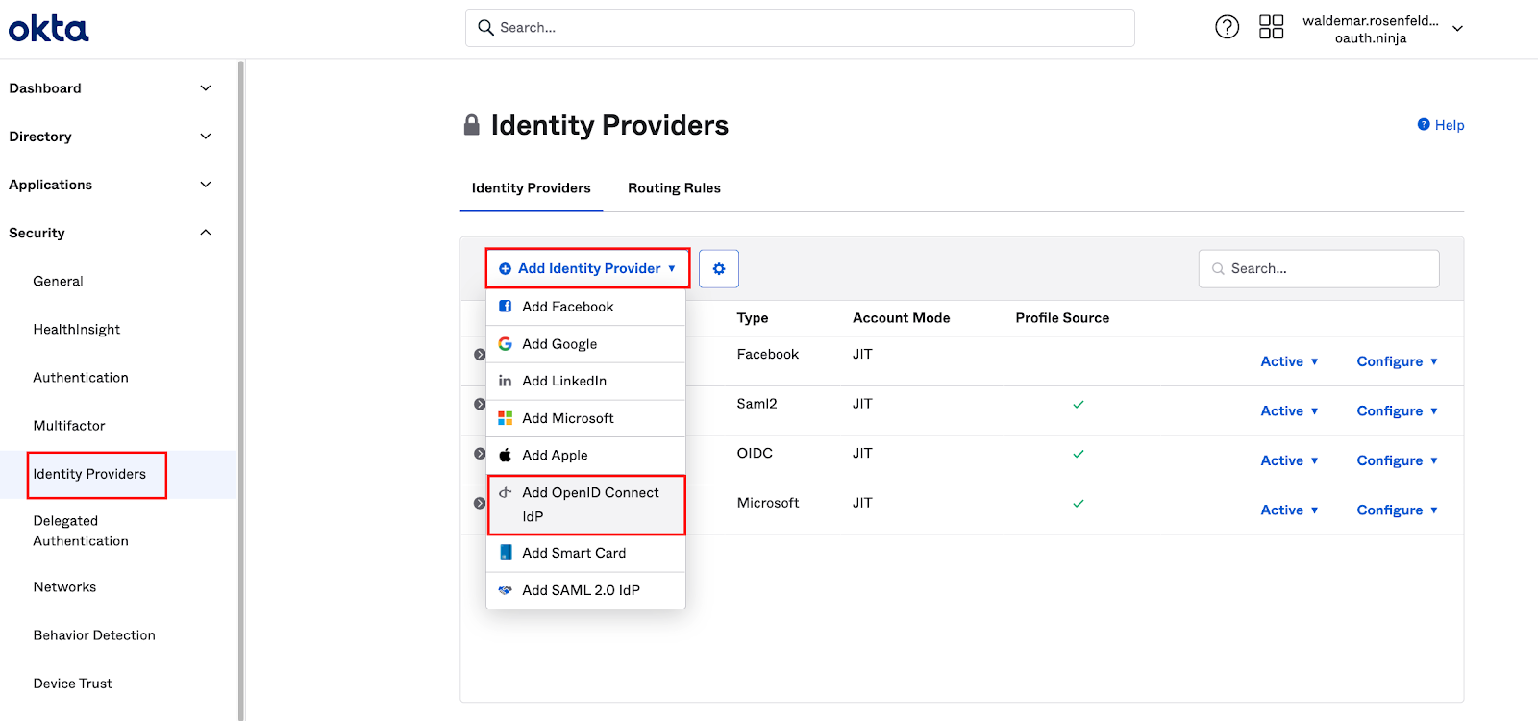Image resolution: width=1538 pixels, height=721 pixels.
Task: Choose Add SAML 2.0 IdP
Action: tap(585, 590)
